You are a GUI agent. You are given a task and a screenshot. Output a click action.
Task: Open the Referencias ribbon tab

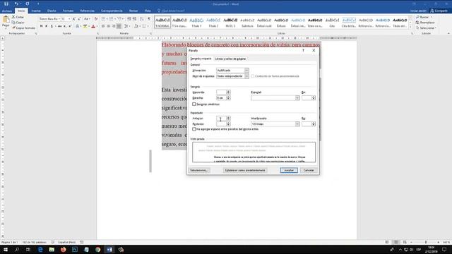[87, 11]
